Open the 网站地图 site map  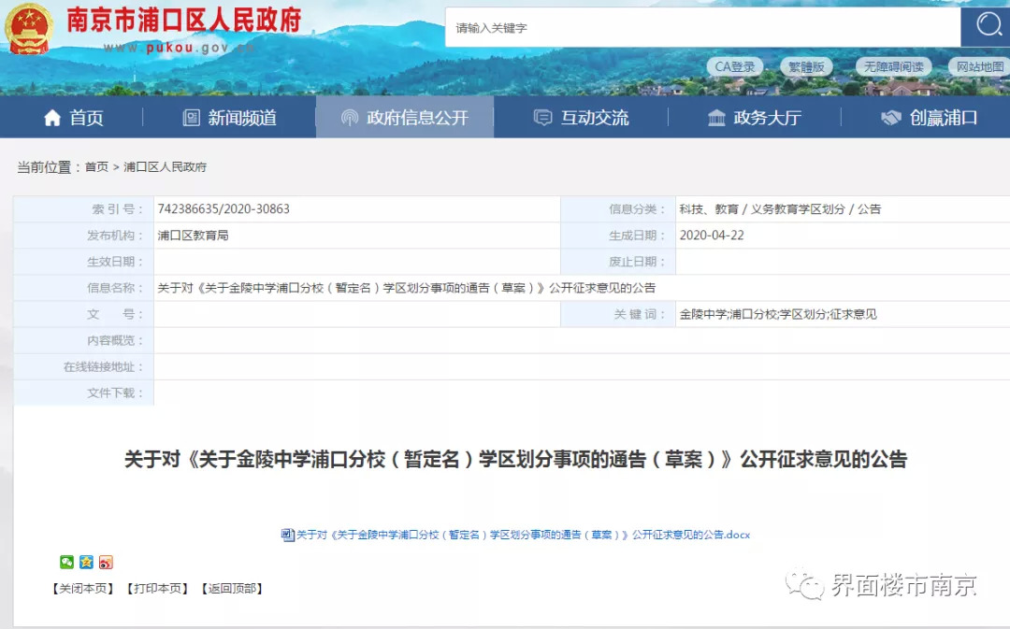pos(979,67)
